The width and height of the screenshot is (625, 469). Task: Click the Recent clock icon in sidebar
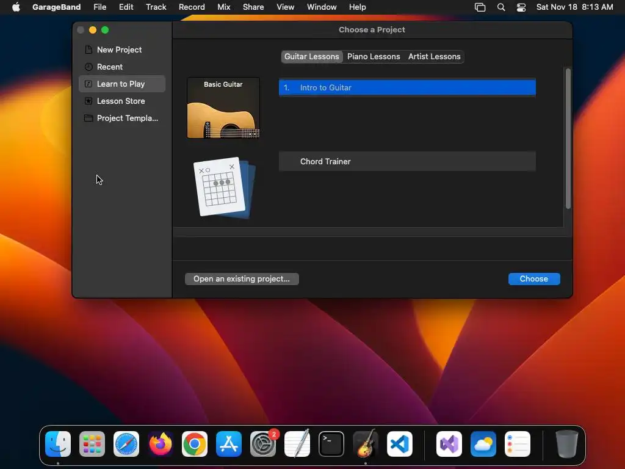click(89, 67)
